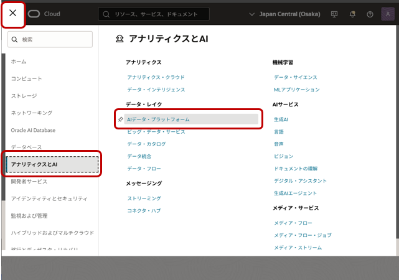Select ハイブリッドおよびマルチクラウド in the menu
The image size is (399, 280).
[52, 233]
